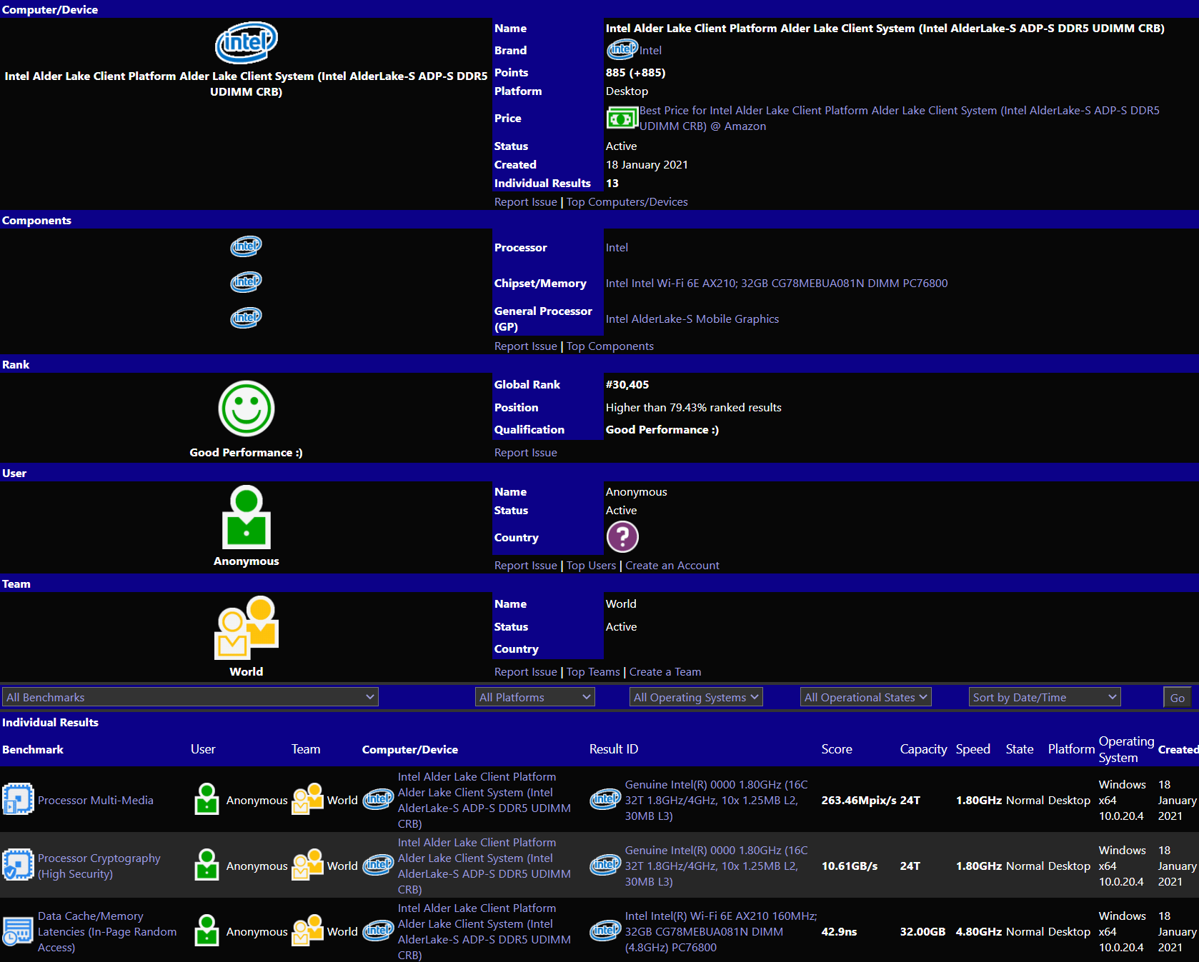Click the Chipset/Memory row Intel logo
Image resolution: width=1199 pixels, height=962 pixels.
pos(246,282)
